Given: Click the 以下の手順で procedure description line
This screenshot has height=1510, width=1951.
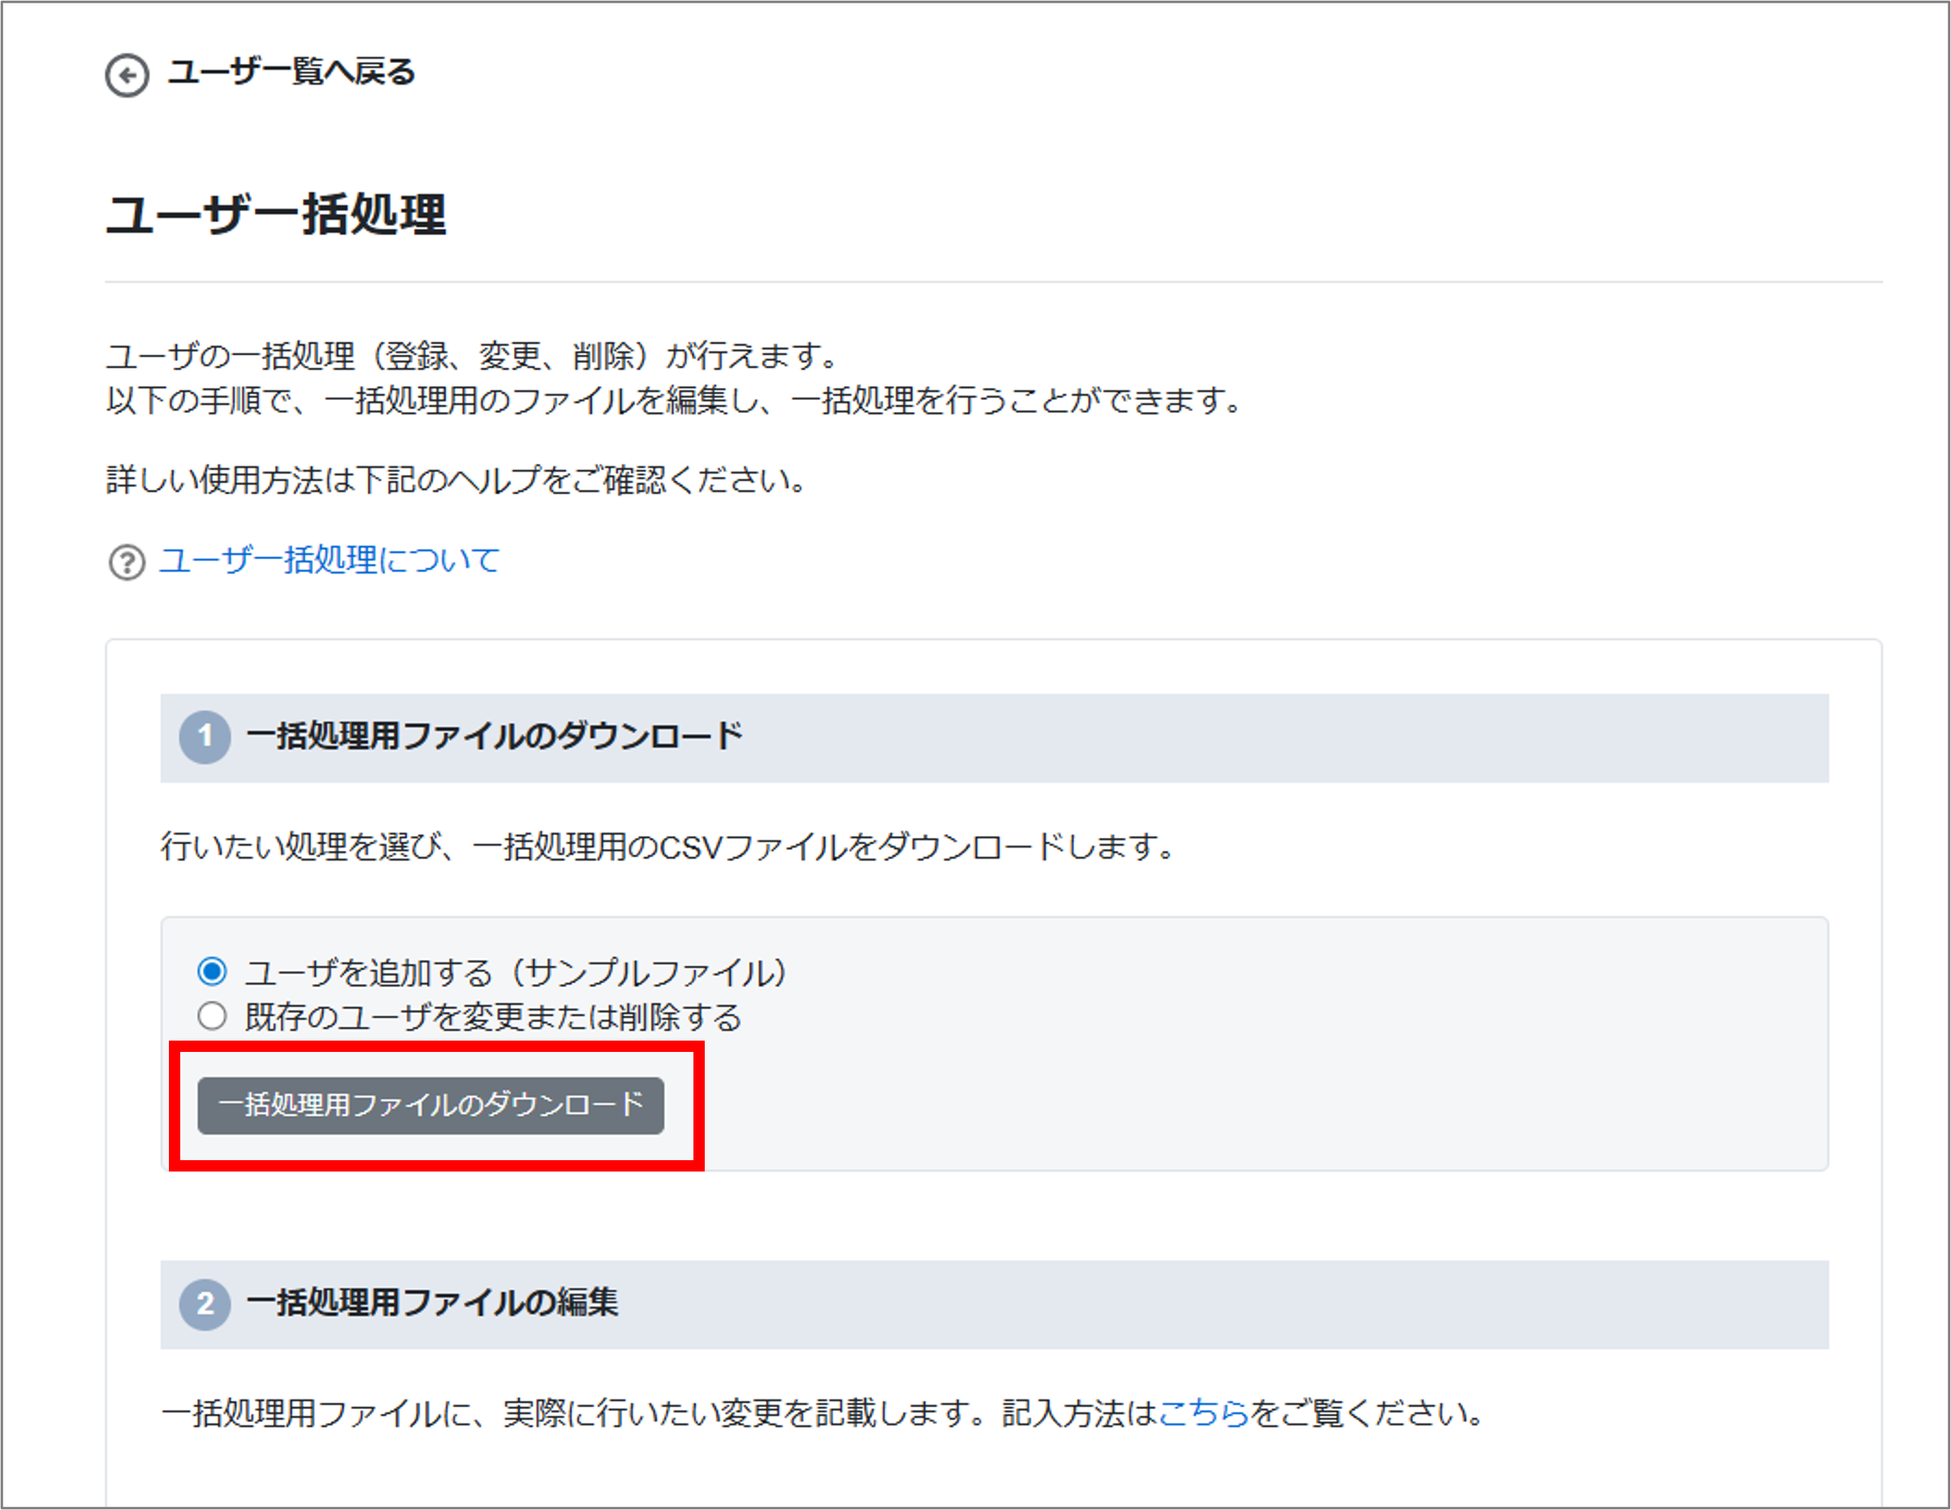Looking at the screenshot, I should 675,400.
